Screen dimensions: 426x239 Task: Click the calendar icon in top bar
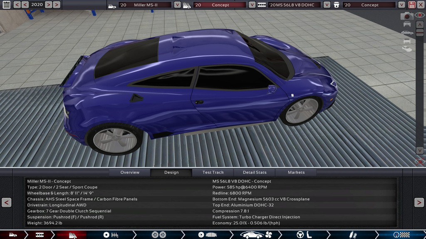point(6,5)
